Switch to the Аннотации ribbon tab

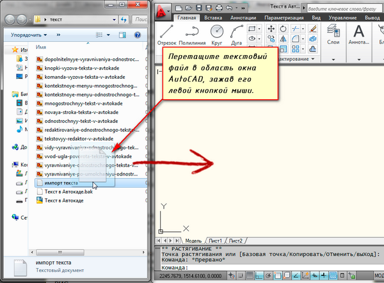coord(243,18)
